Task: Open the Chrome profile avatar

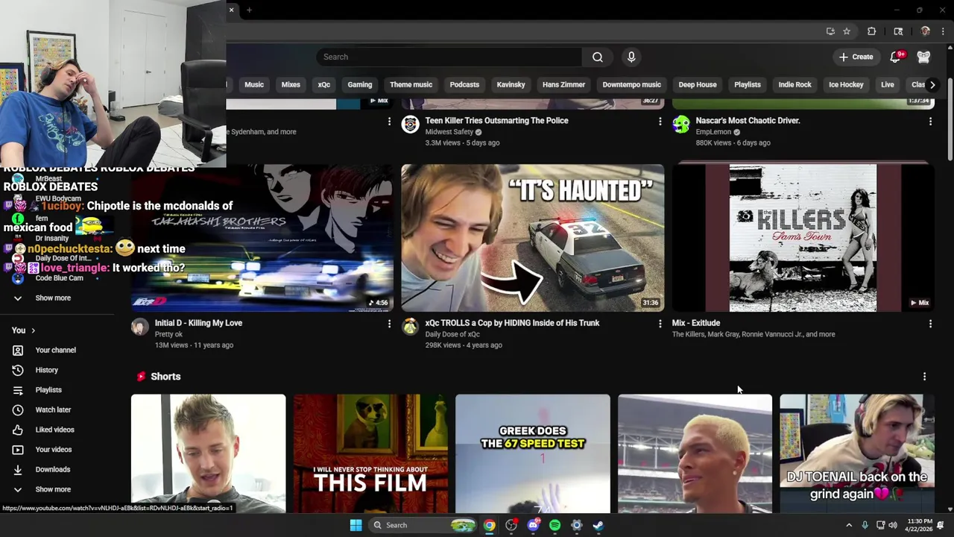Action: click(925, 31)
